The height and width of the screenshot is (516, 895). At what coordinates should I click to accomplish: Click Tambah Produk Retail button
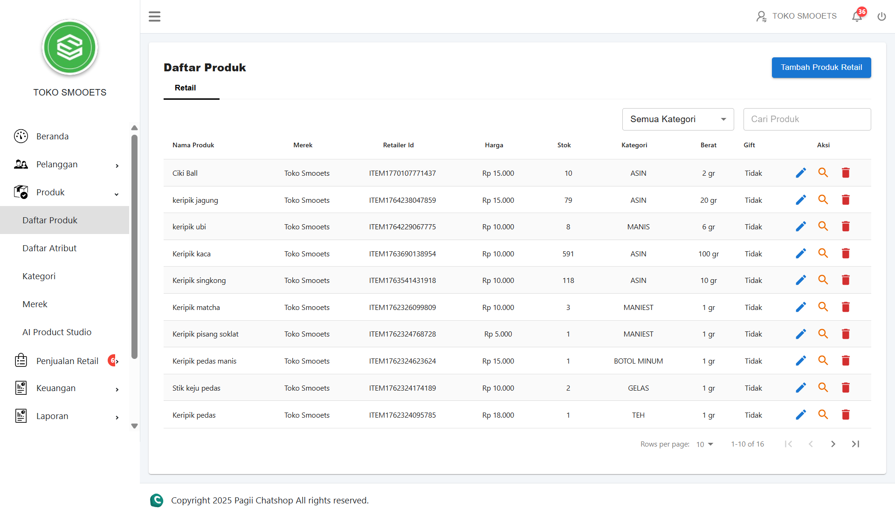click(x=821, y=68)
